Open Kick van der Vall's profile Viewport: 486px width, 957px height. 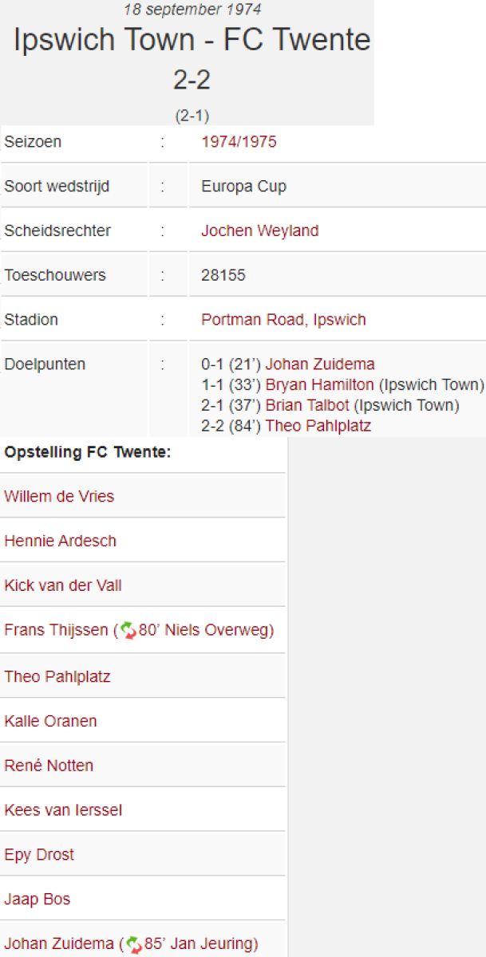point(63,585)
